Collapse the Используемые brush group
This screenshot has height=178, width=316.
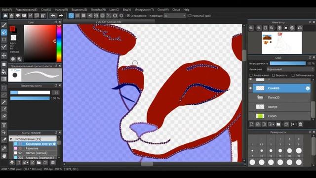click(11, 139)
